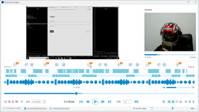Screen dimensions: 199x112
Task: Select the first screen layout icon in the bottom toolbar
Action: (x=5, y=102)
